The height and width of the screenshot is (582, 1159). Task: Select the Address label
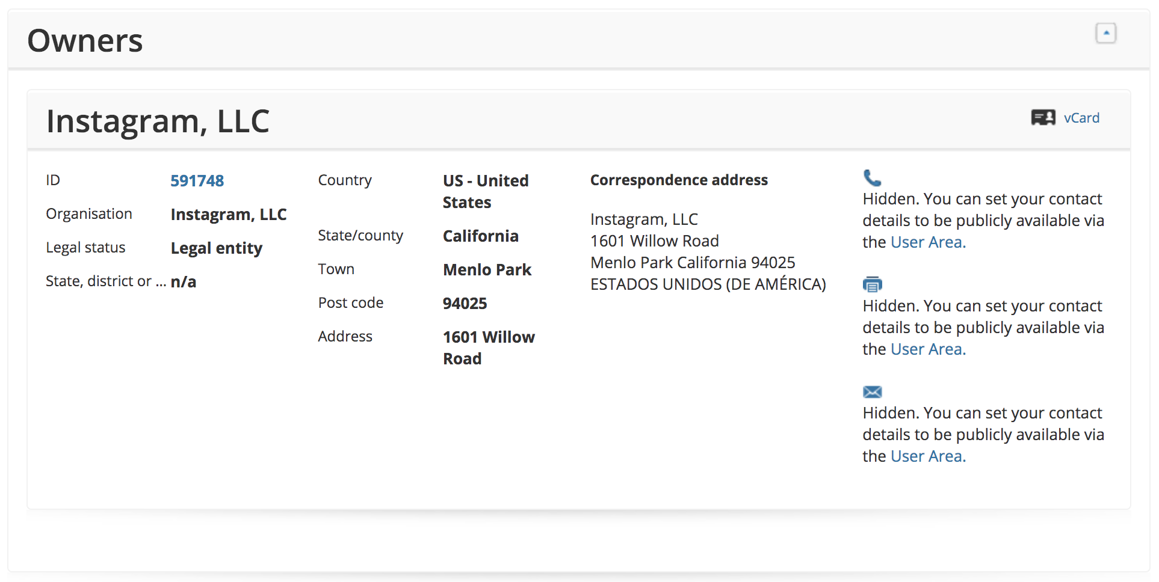click(345, 337)
